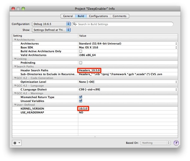The width and height of the screenshot is (190, 161).
Task: Open Optimization Level value popup stepper
Action: (x=176, y=82)
